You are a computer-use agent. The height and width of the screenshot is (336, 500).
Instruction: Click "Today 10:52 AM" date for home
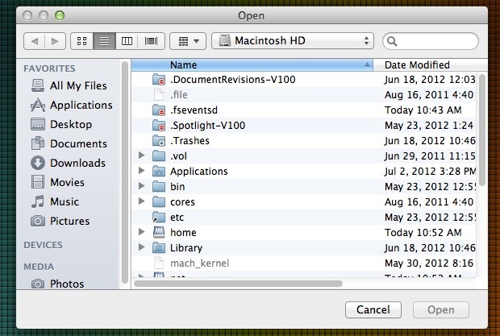click(x=423, y=233)
